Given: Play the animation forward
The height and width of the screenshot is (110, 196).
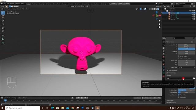Looking at the screenshot, I should (x=83, y=98).
